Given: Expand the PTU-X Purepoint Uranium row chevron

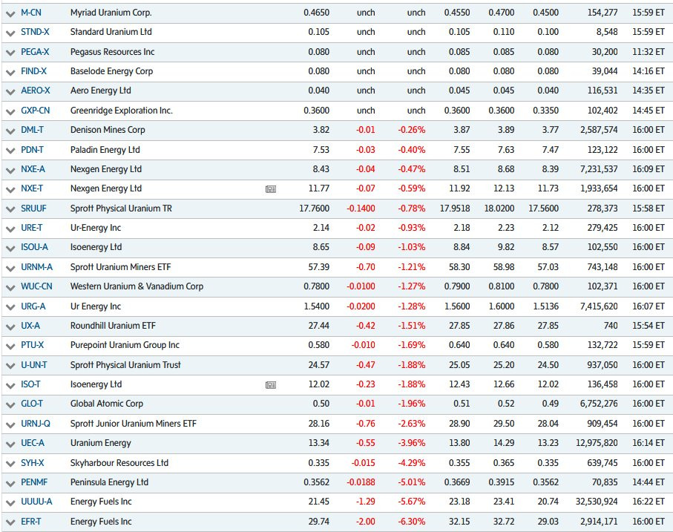Looking at the screenshot, I should click(10, 347).
